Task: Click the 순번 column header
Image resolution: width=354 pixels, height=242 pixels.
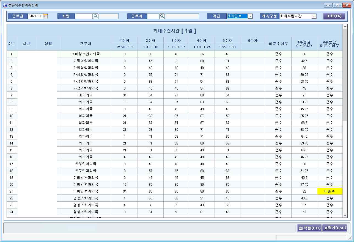Action: tap(11, 44)
